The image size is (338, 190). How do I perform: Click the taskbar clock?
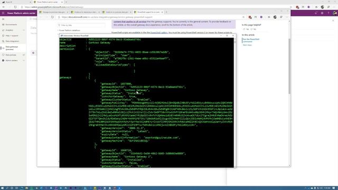(327, 188)
